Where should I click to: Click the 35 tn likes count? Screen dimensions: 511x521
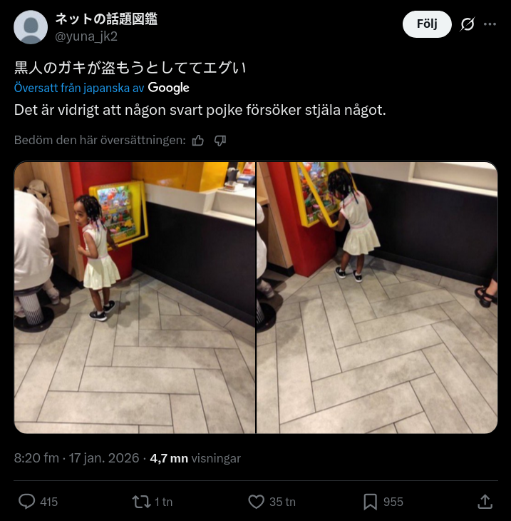coord(282,502)
